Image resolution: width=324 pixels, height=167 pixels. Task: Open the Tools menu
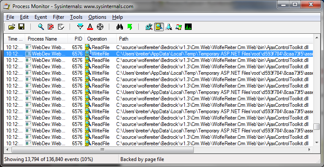(x=76, y=17)
